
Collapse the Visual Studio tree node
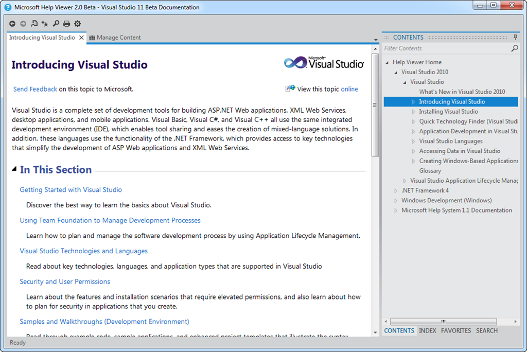coord(405,82)
